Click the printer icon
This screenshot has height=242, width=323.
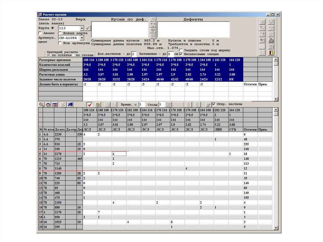[x=271, y=40]
